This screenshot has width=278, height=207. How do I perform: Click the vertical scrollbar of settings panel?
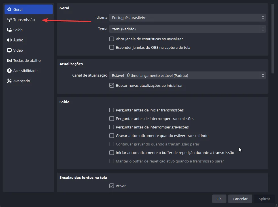(x=273, y=39)
